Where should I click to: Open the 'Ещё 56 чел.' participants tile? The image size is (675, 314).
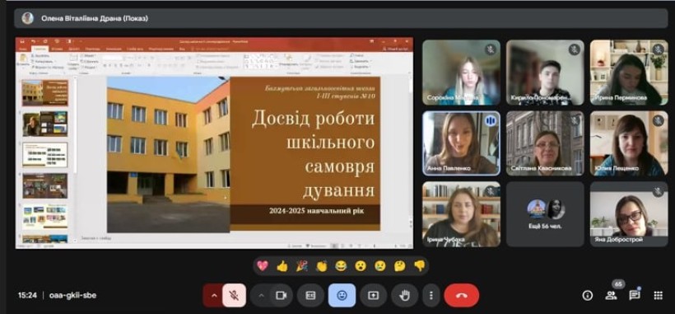coord(545,213)
